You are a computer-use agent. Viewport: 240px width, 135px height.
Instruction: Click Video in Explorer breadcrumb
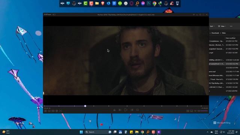click(223, 33)
